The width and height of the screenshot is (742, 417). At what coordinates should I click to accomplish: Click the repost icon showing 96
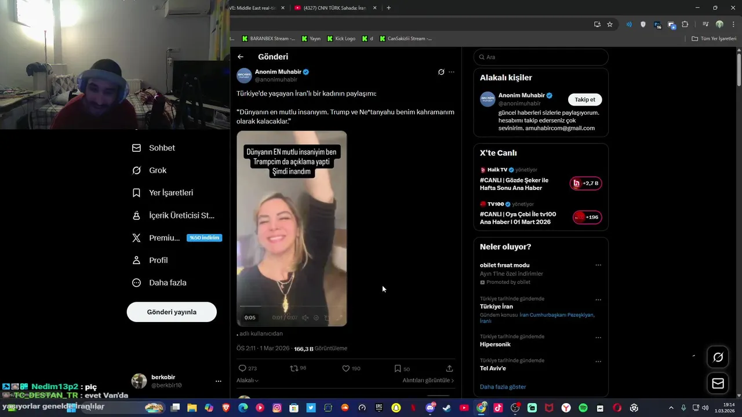click(x=294, y=368)
